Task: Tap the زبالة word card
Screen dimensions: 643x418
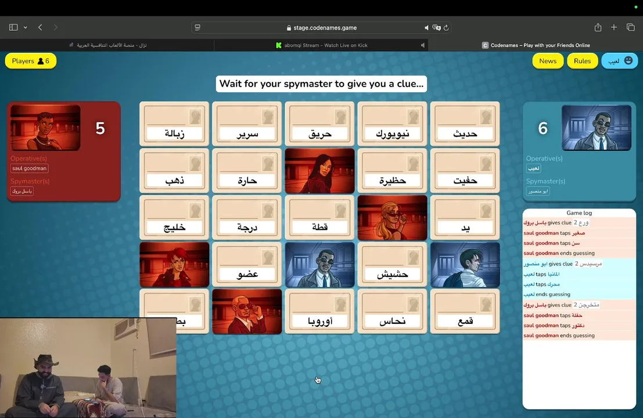Action: 174,124
